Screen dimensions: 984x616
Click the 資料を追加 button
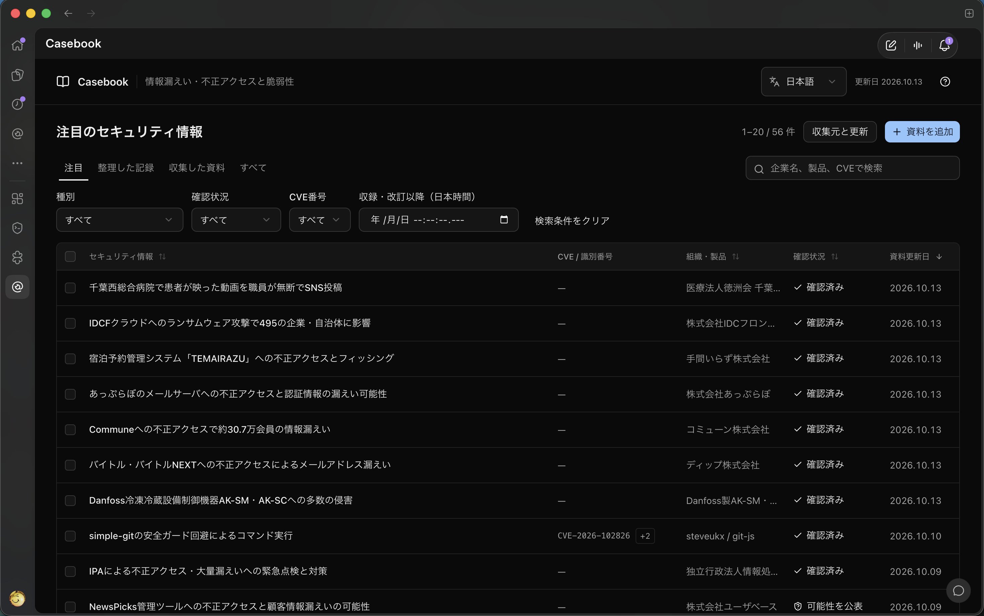pyautogui.click(x=922, y=131)
